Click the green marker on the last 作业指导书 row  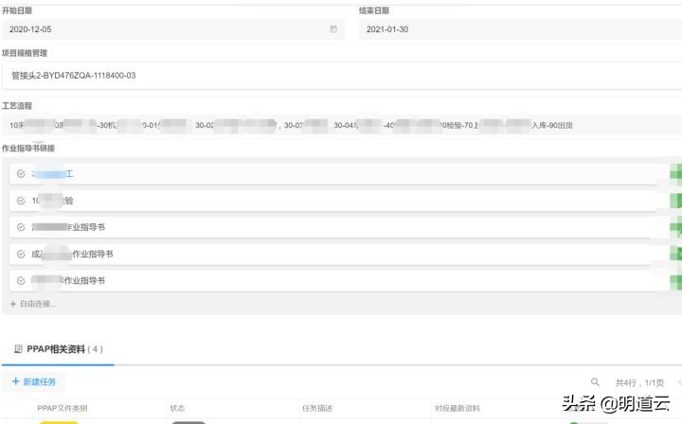[676, 282]
